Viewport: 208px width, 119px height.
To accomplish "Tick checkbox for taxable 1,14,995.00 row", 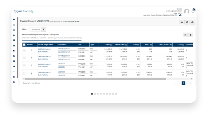I will [x=24, y=50].
